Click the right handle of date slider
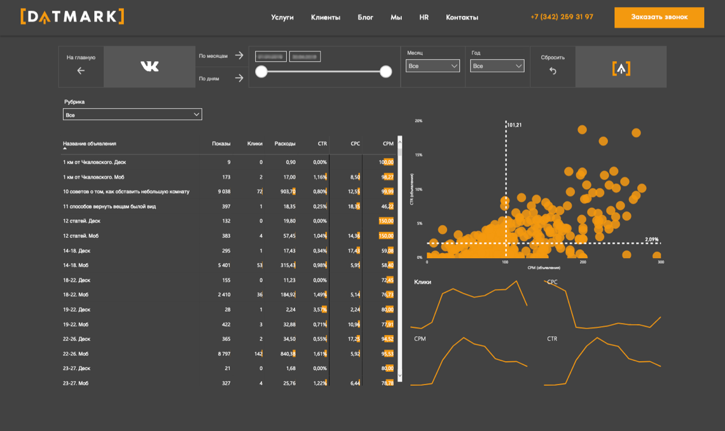725x431 pixels. click(x=385, y=72)
